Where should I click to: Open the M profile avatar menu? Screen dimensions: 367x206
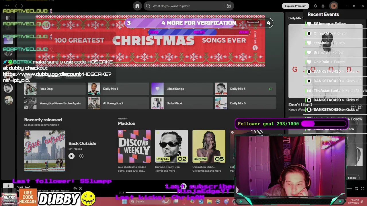click(333, 6)
